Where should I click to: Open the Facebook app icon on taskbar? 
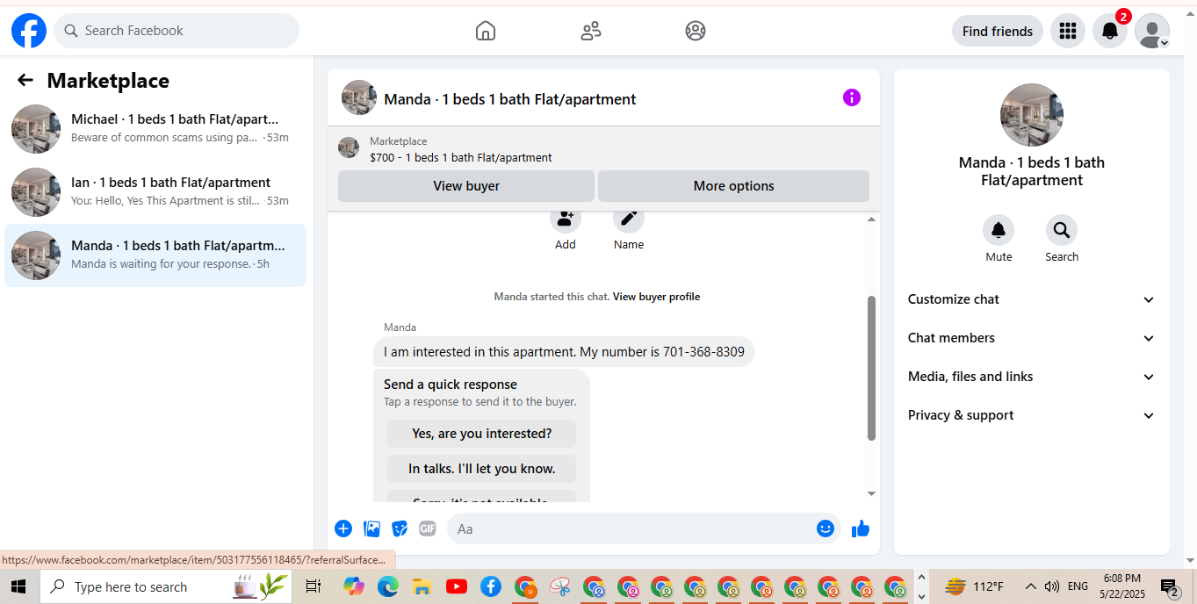(491, 586)
